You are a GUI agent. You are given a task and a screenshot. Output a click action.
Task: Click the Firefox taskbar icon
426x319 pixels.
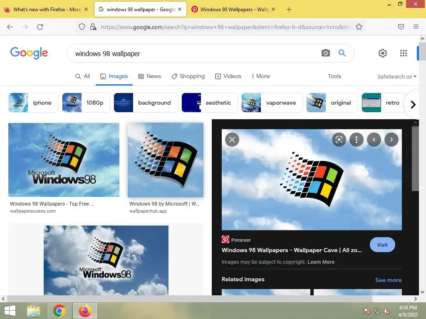click(x=85, y=311)
